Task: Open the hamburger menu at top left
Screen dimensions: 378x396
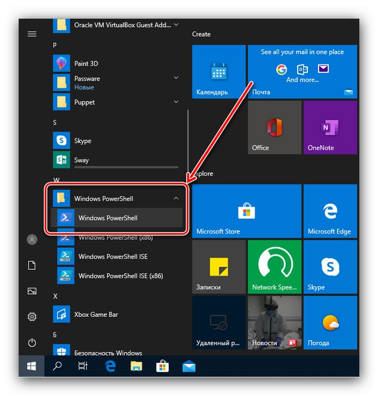Action: [32, 34]
